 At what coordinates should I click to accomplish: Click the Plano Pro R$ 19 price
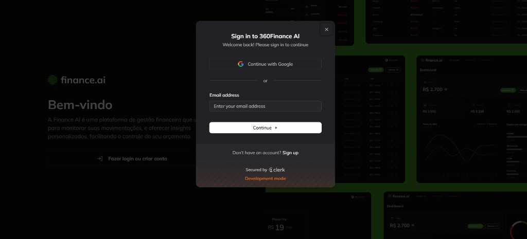[x=276, y=228]
